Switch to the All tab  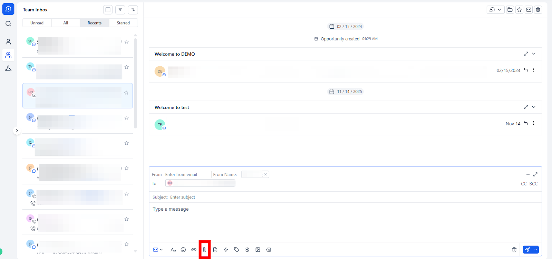click(x=66, y=23)
